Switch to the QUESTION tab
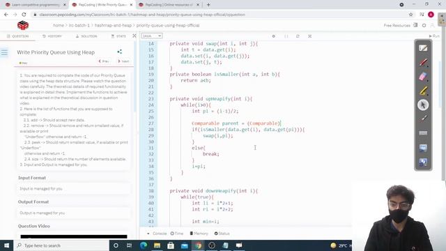Image resolution: width=446 pixels, height=251 pixels. (17, 36)
